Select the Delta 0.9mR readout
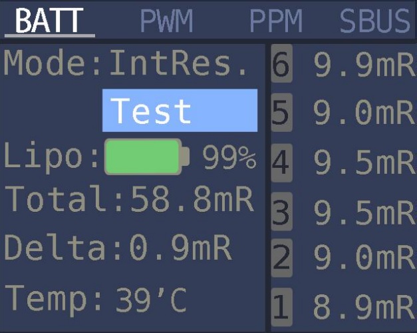 [x=118, y=248]
